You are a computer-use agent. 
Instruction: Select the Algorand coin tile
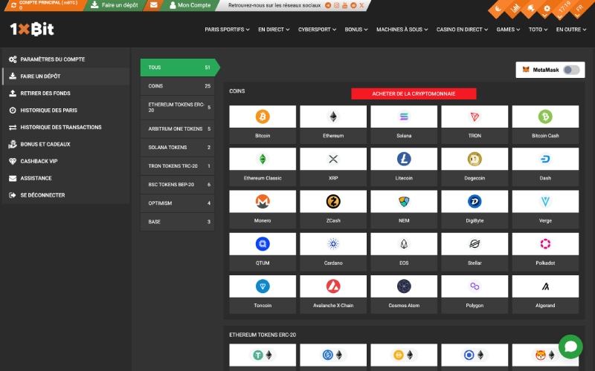click(545, 294)
